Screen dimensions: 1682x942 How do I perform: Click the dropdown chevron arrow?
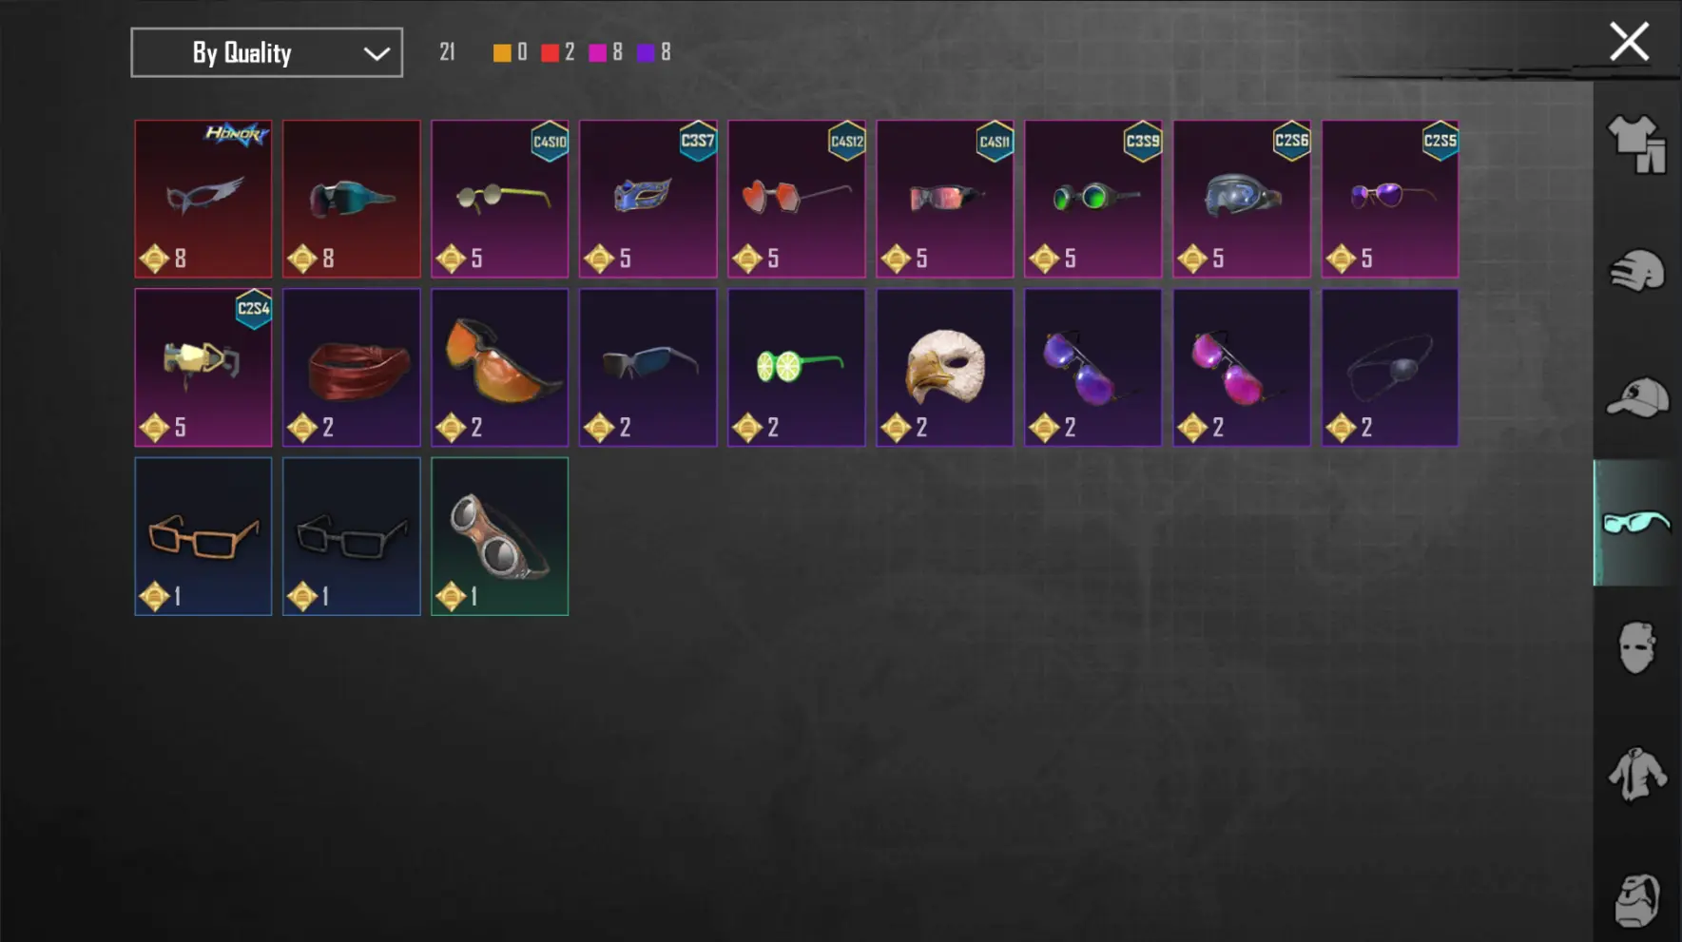(377, 53)
